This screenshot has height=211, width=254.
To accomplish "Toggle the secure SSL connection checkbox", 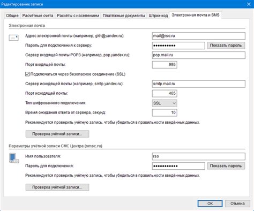I will click(27, 74).
